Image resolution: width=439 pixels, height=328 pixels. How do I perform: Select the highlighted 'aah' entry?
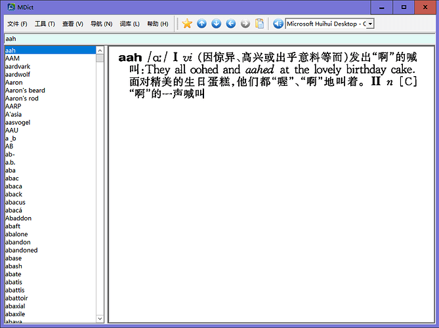click(x=51, y=51)
